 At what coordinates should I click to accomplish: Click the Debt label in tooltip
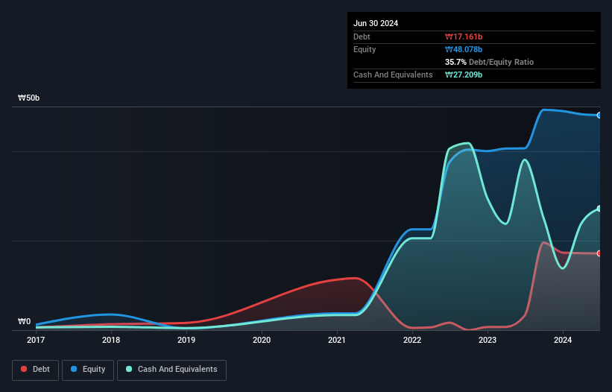(x=362, y=37)
